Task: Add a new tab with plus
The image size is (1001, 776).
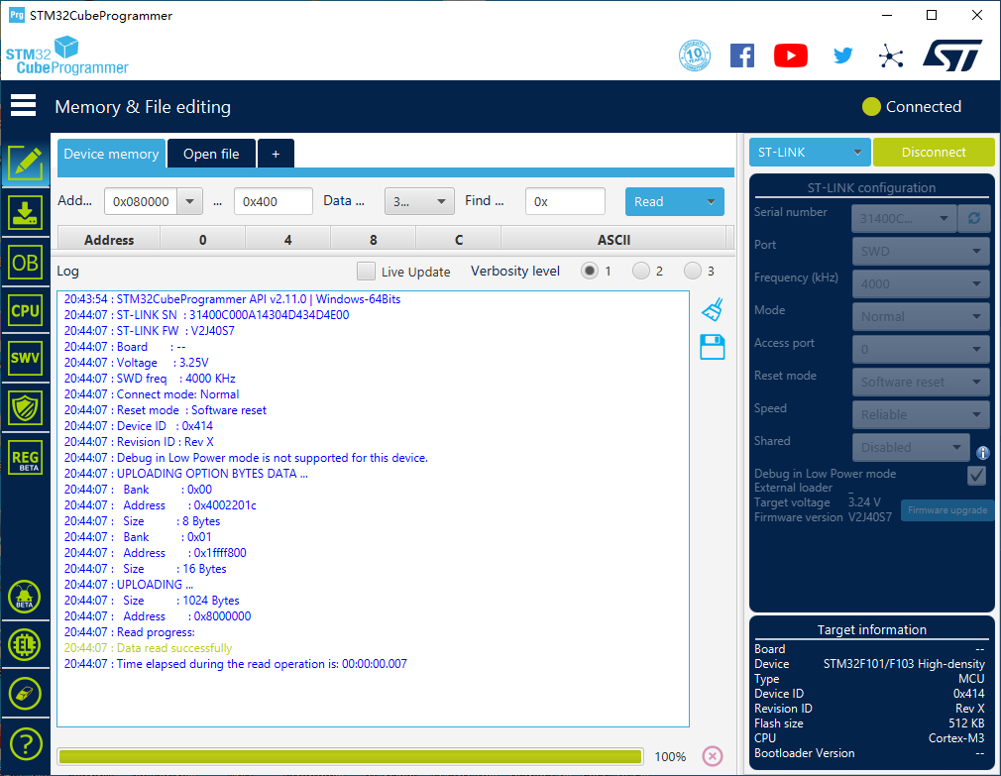Action: (x=276, y=154)
